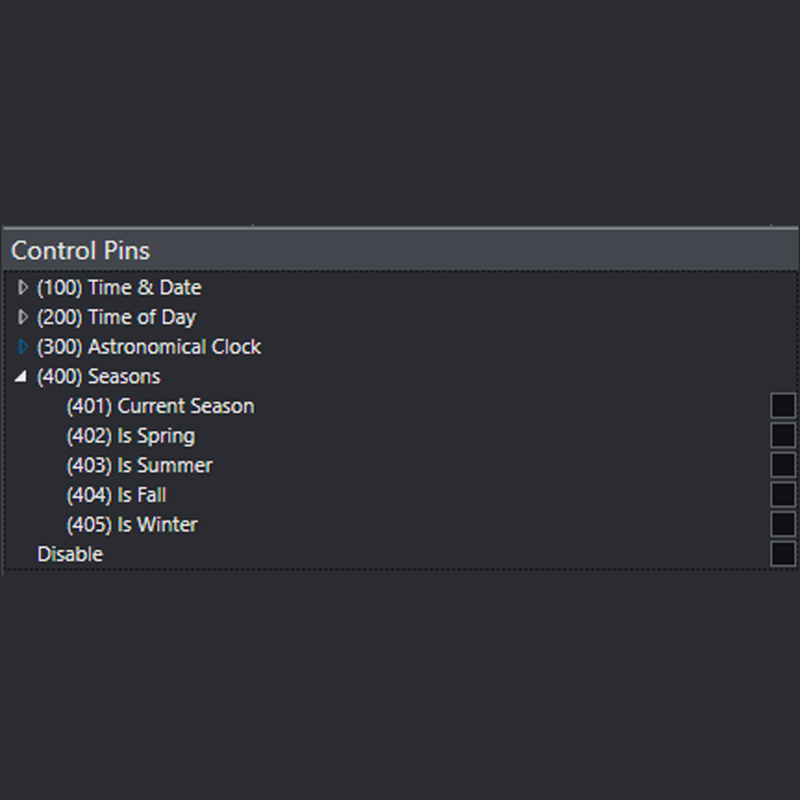Expand the (100) Time & Date group
This screenshot has width=800, height=800.
click(23, 287)
